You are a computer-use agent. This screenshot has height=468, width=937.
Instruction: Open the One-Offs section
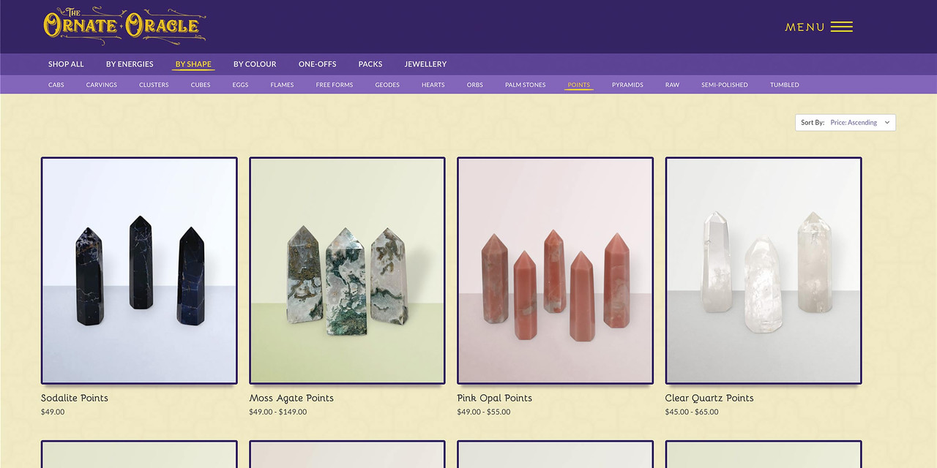pos(317,64)
